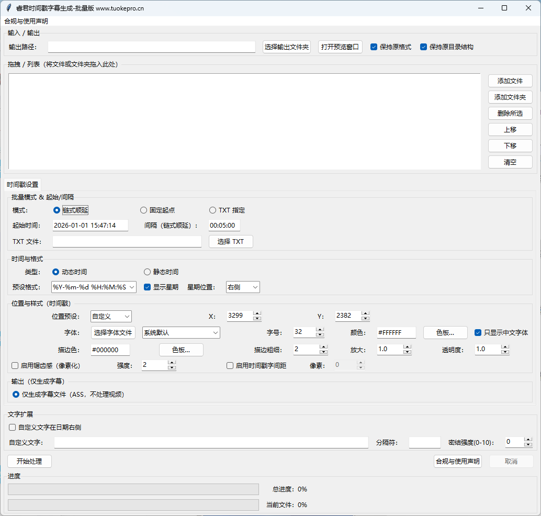Open the 合规与使用声明 menu

click(26, 21)
